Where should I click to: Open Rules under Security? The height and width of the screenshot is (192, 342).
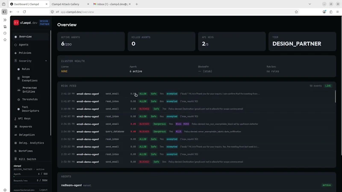point(26,69)
